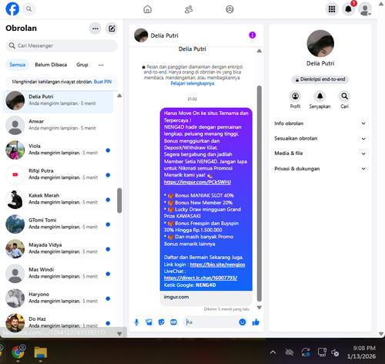Expand Info obrolan section
The width and height of the screenshot is (385, 364).
[320, 123]
